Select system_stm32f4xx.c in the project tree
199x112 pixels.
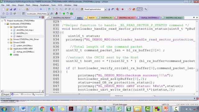tap(24, 46)
